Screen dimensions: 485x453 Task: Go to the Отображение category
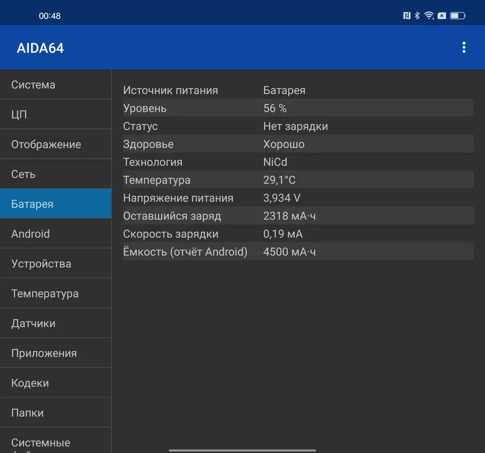coord(55,144)
